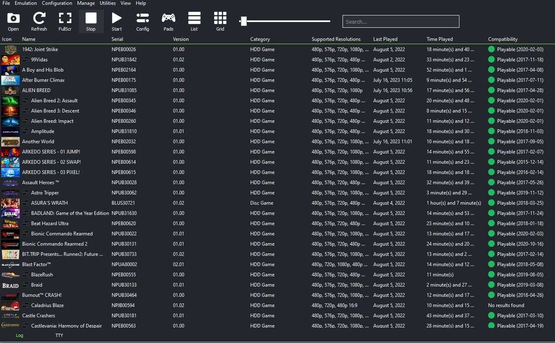
Task: Select the Castle Crashers game
Action: point(38,316)
